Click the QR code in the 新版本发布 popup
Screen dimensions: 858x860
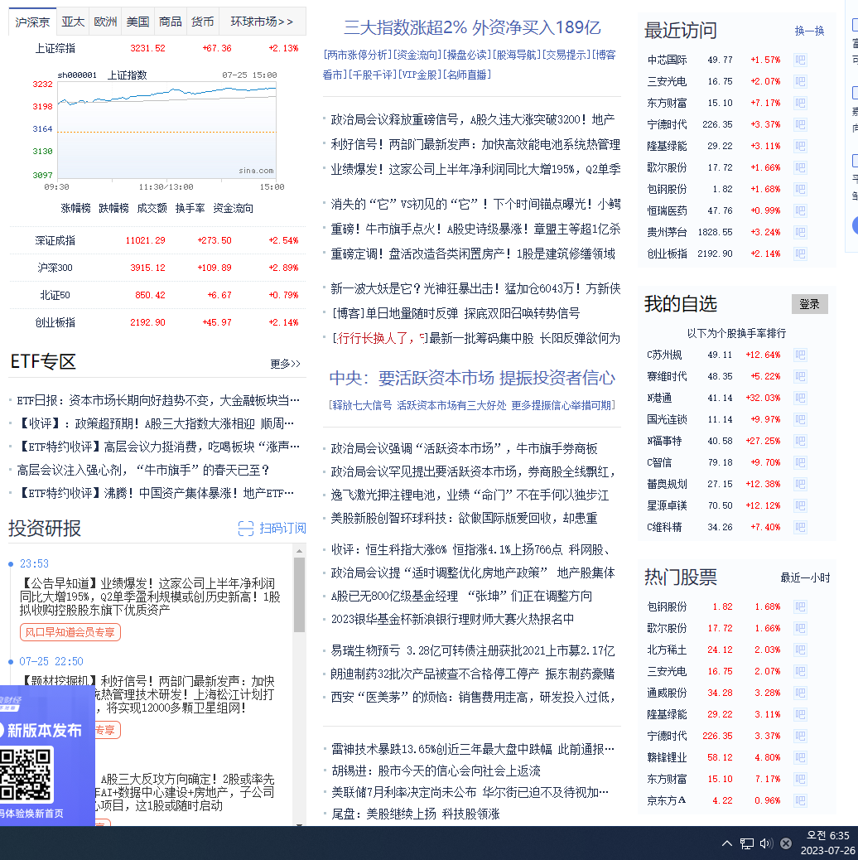pos(25,775)
